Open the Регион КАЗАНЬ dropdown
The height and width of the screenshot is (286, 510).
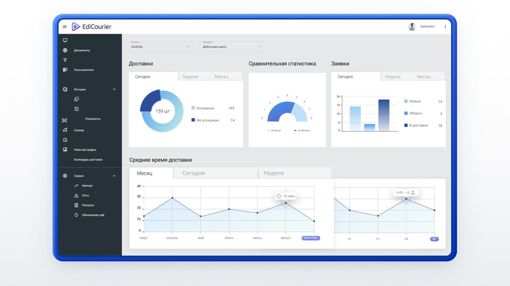pyautogui.click(x=161, y=46)
